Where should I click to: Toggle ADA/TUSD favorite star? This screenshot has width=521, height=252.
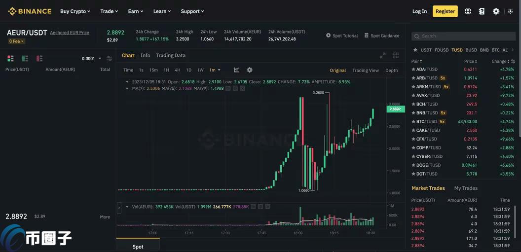pyautogui.click(x=413, y=70)
